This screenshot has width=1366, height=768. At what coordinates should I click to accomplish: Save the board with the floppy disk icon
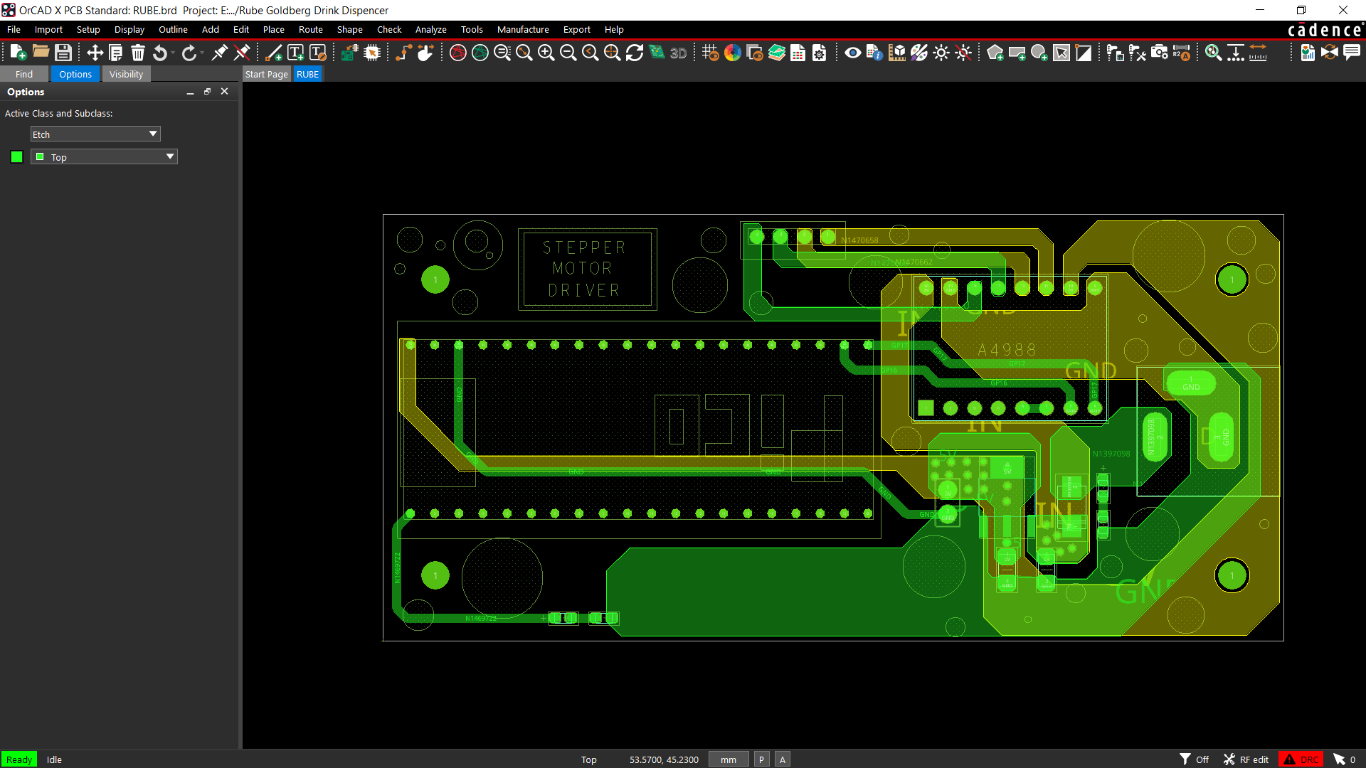(63, 53)
